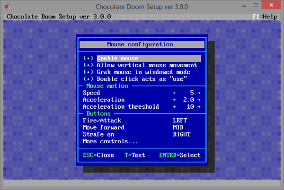This screenshot has width=284, height=190.
Task: Change Fire/Attack binding LEFT
Action: click(180, 121)
